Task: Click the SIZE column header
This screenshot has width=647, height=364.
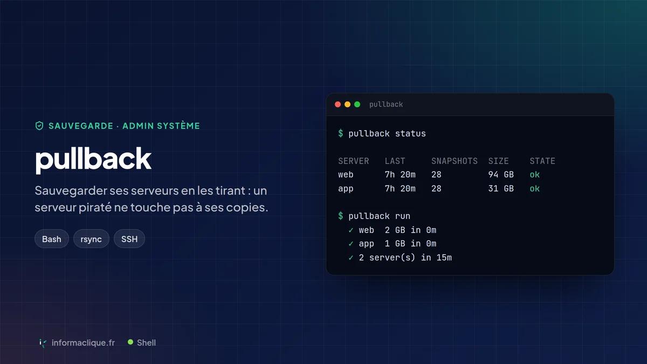Action: coord(499,161)
